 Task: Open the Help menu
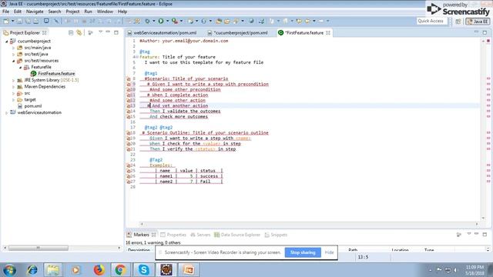122,12
